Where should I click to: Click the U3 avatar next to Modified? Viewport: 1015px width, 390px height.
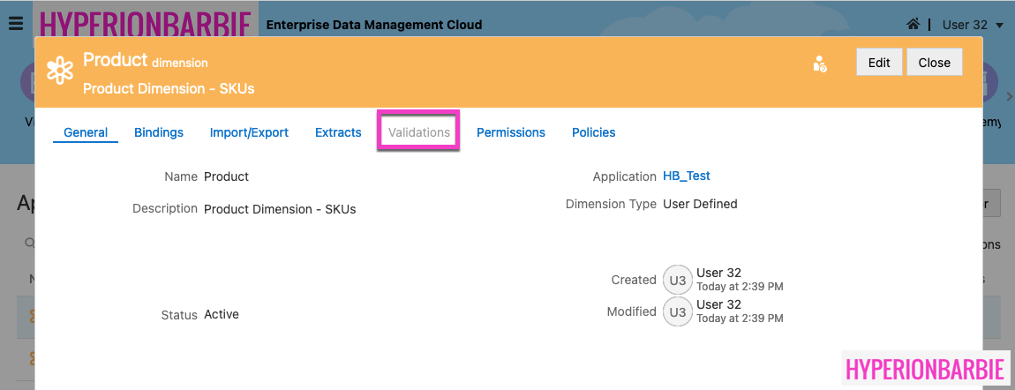coord(678,311)
